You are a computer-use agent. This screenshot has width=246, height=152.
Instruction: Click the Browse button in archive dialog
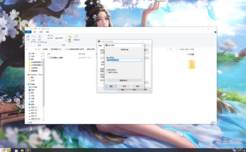(x=146, y=50)
